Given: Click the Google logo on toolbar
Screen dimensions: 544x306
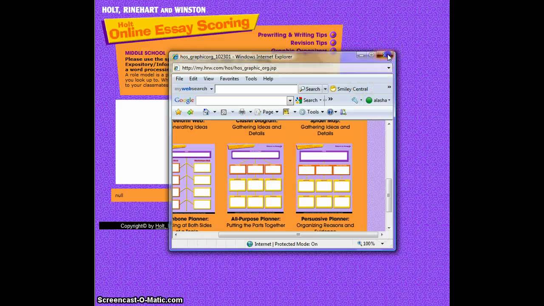Looking at the screenshot, I should tap(184, 100).
